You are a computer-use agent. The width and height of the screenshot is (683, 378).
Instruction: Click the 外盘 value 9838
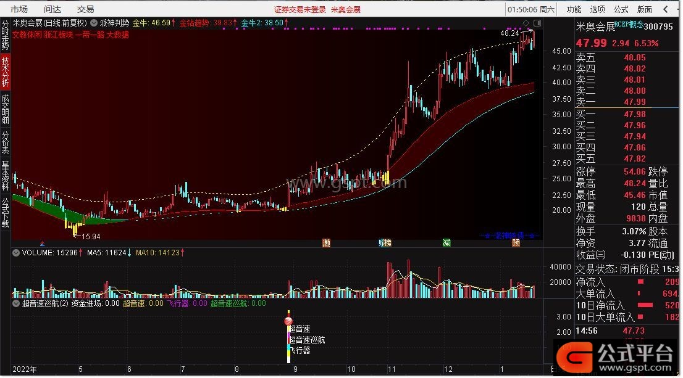[x=636, y=219]
